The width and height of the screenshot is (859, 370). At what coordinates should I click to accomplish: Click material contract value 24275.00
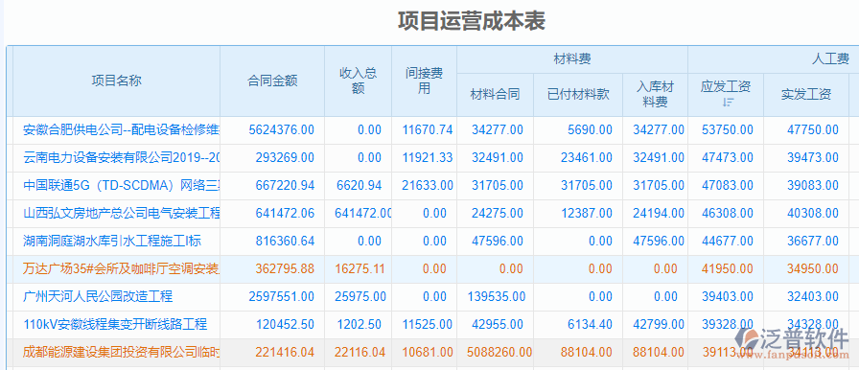[x=498, y=213]
